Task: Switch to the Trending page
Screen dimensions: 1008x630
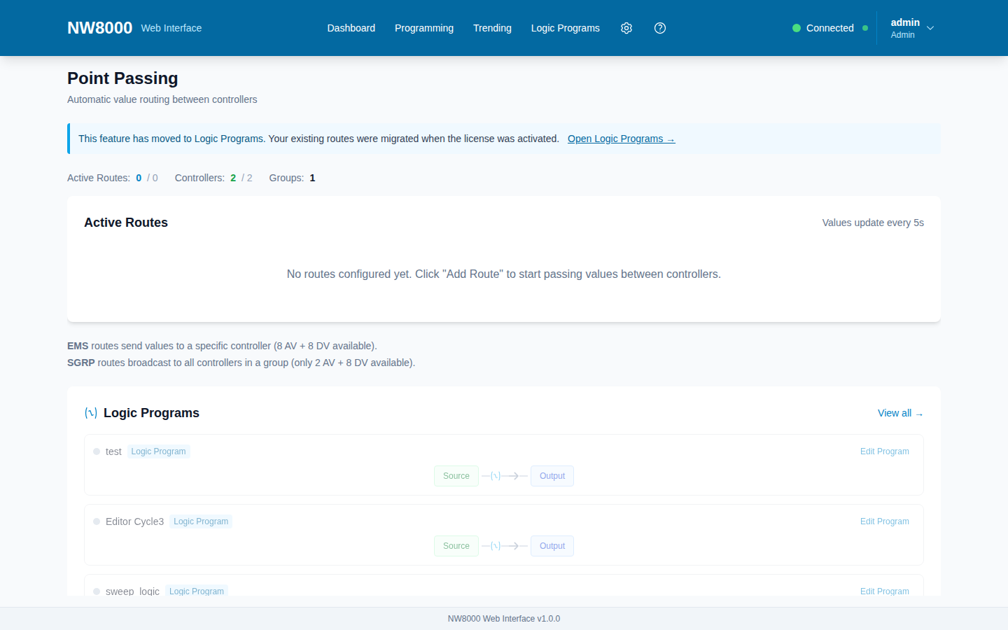Action: coord(492,28)
